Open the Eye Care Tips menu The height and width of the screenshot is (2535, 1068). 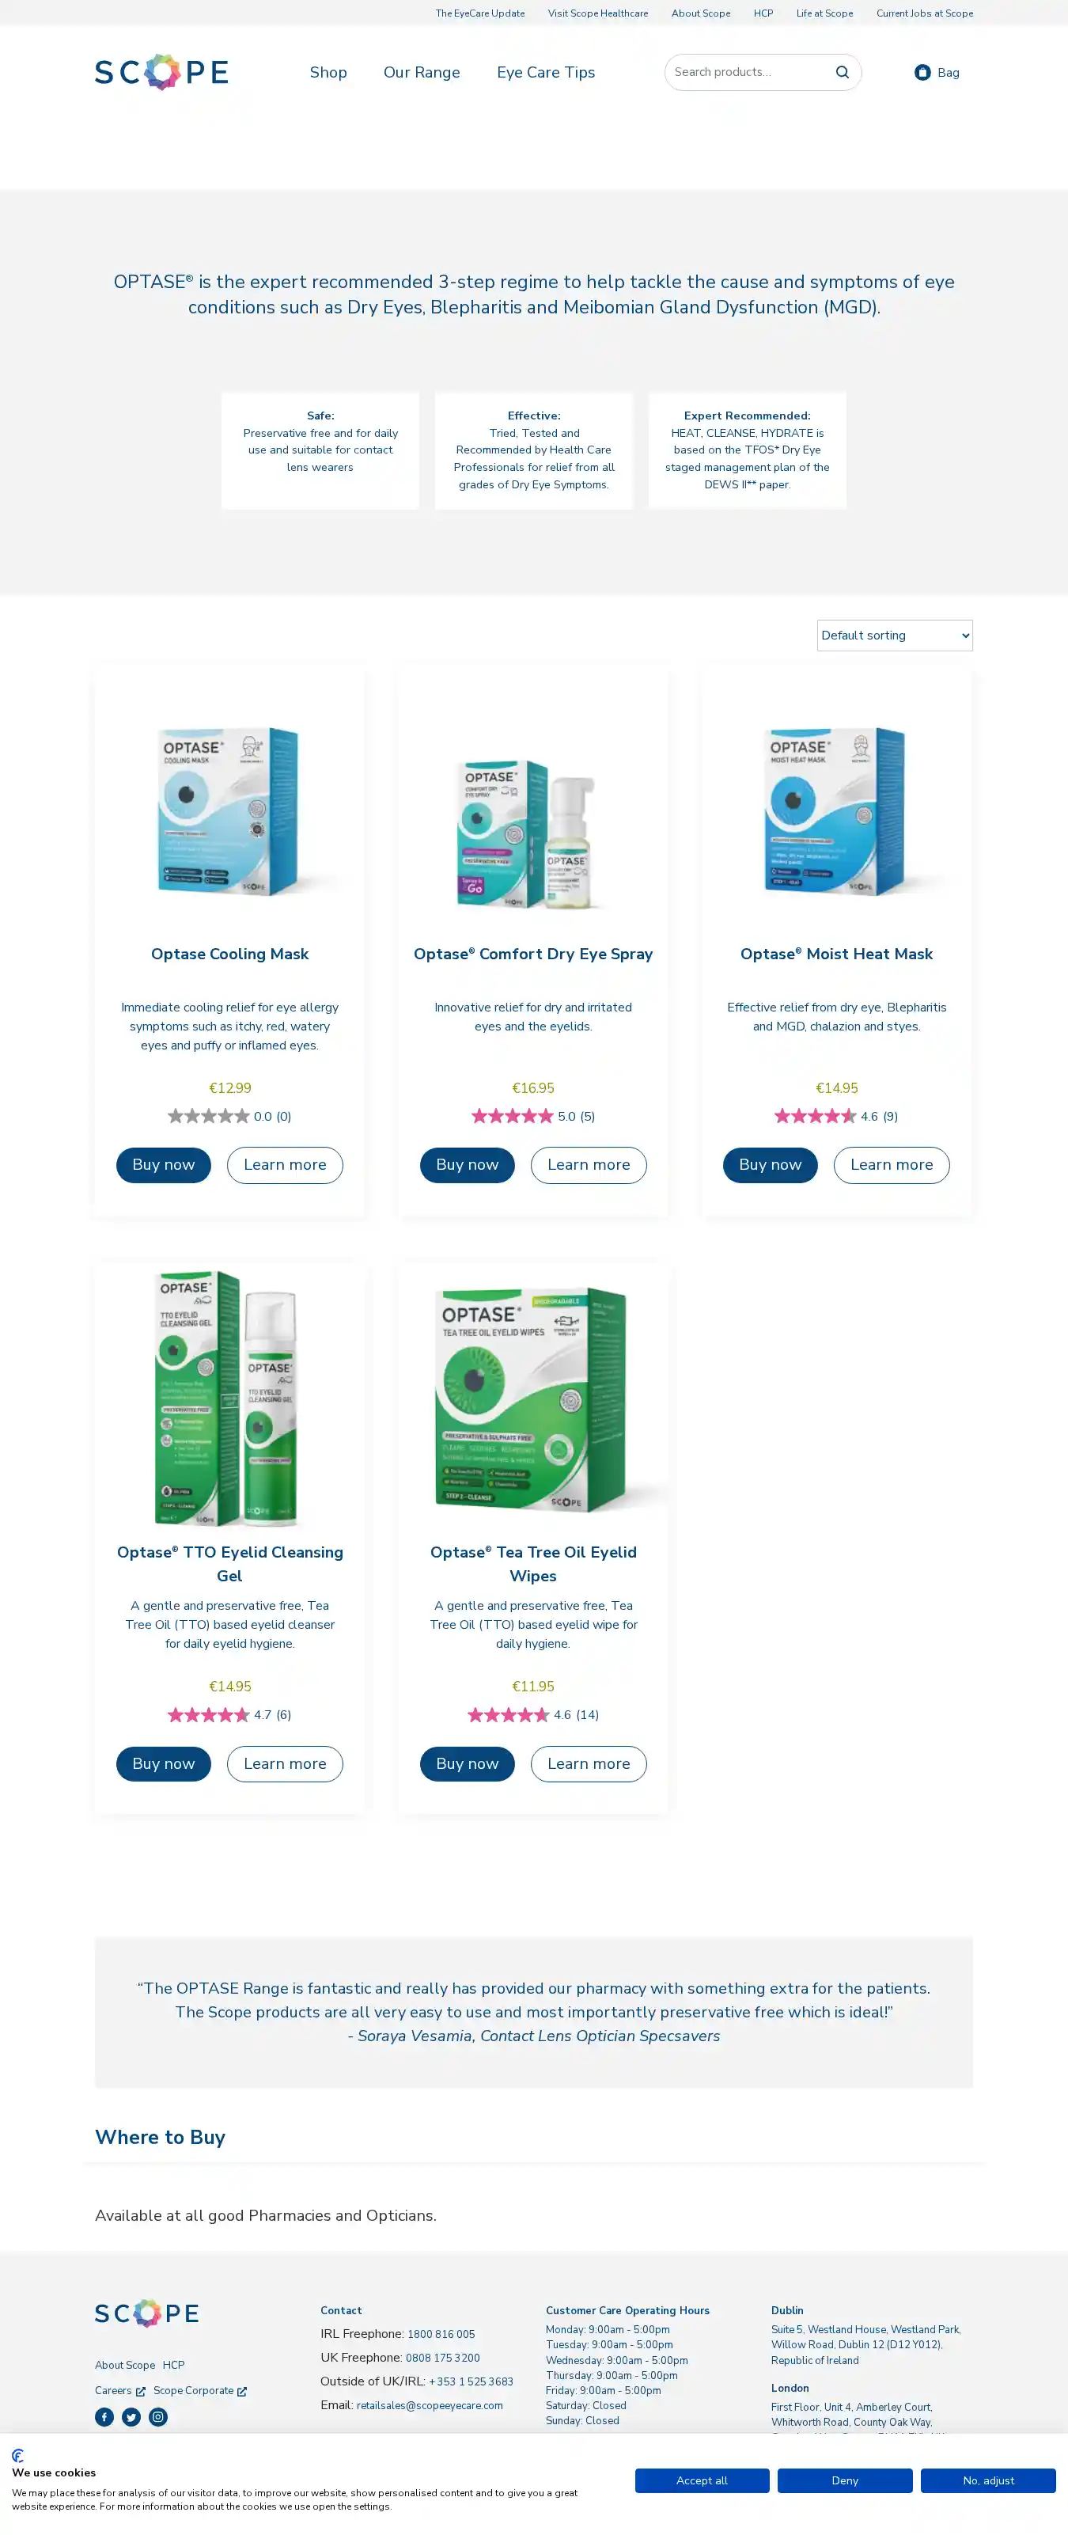point(546,72)
